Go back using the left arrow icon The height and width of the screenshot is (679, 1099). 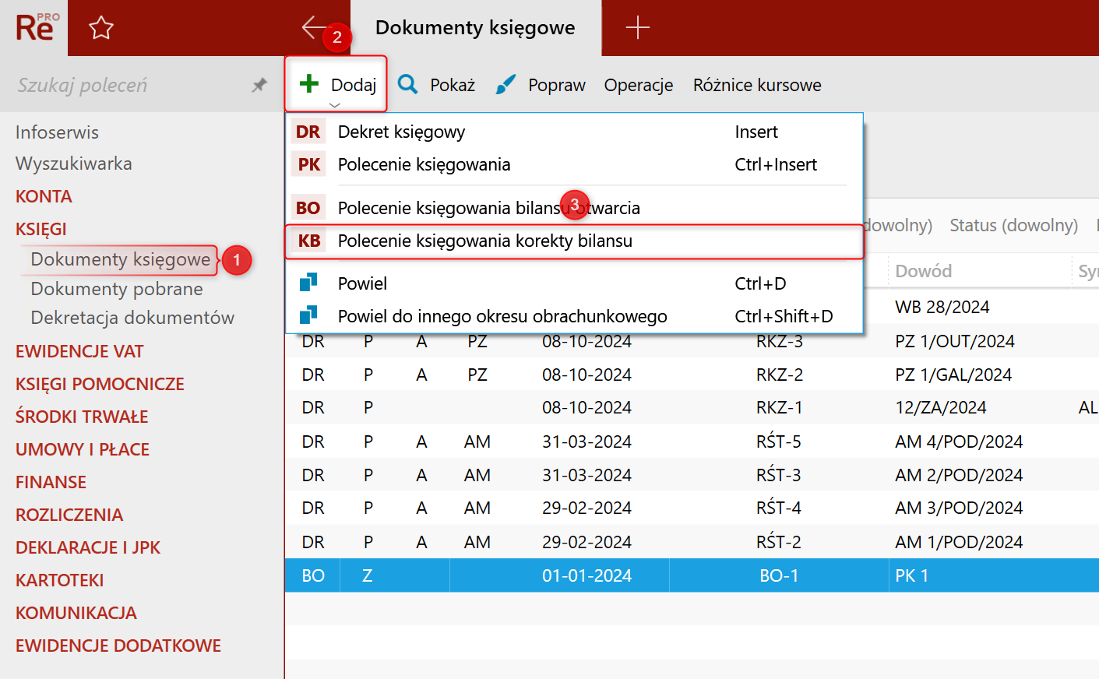(x=313, y=27)
